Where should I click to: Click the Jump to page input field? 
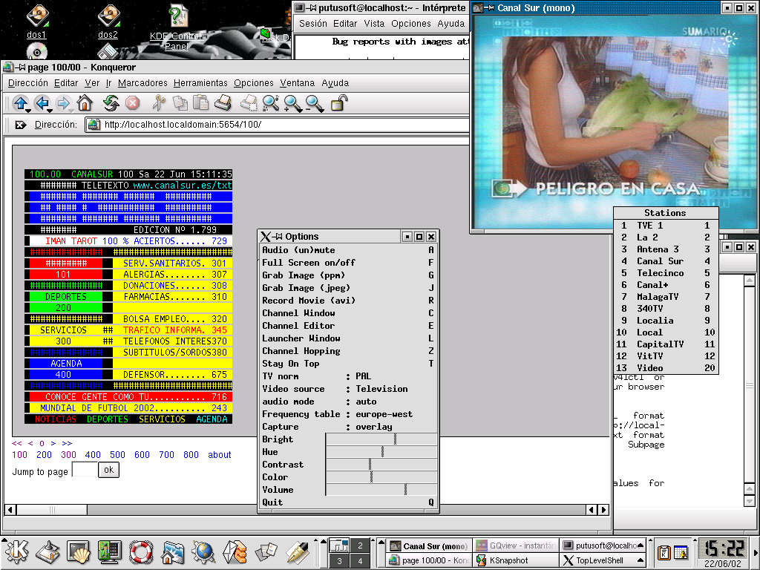coord(85,470)
